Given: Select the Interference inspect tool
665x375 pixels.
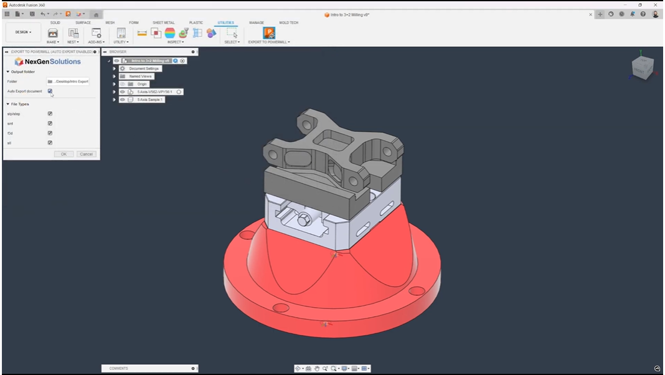Looking at the screenshot, I should pyautogui.click(x=156, y=33).
